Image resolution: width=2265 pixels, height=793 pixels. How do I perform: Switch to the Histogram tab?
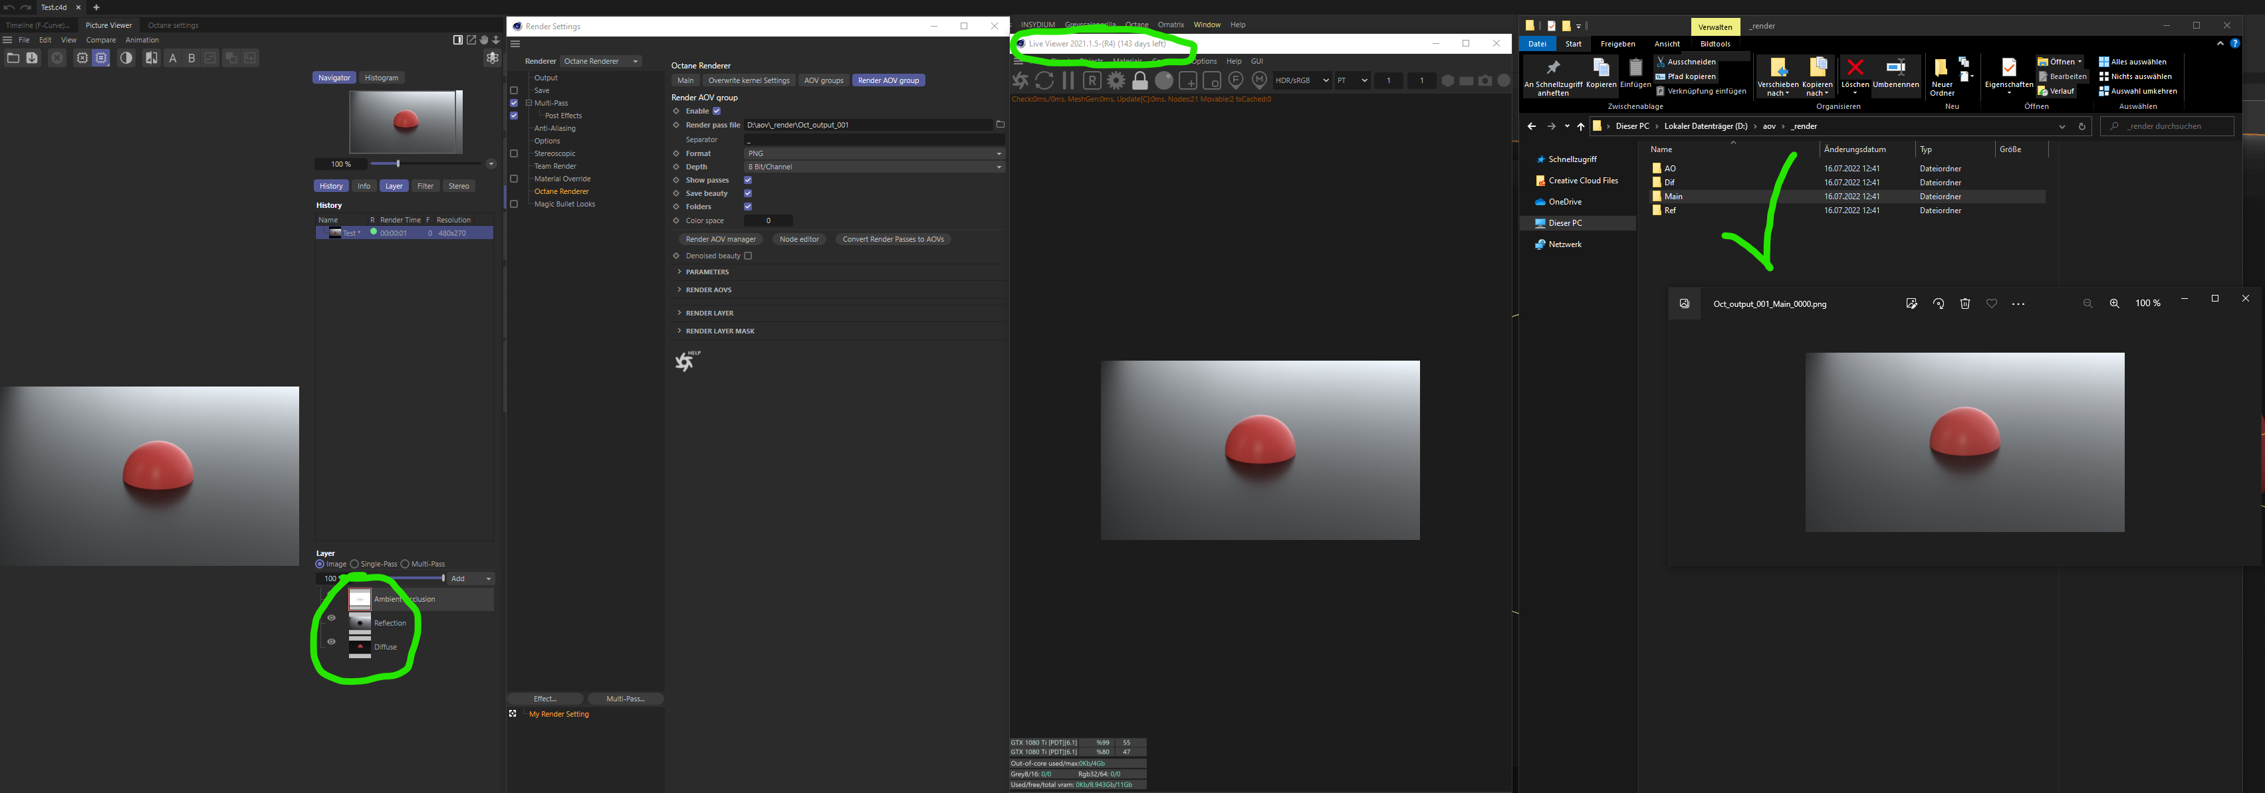click(x=382, y=77)
